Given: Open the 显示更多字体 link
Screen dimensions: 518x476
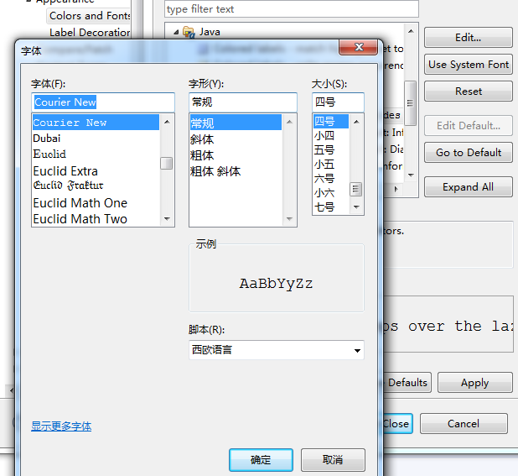Looking at the screenshot, I should point(61,426).
